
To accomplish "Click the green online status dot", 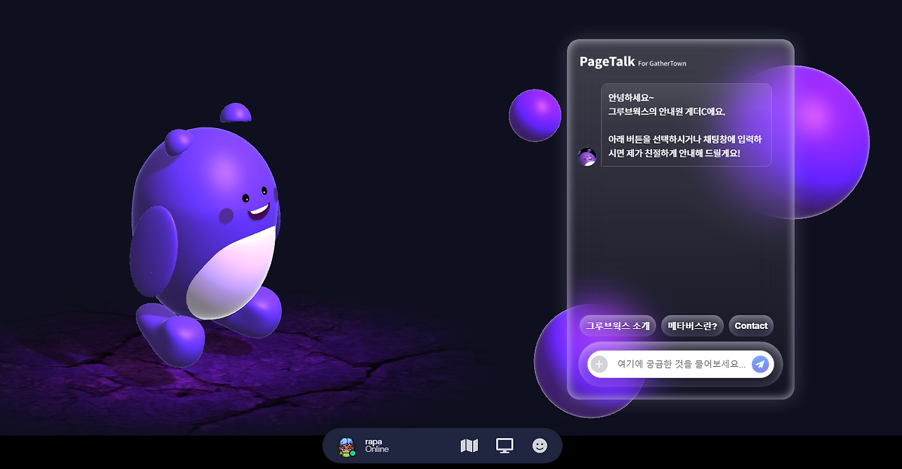I will click(x=352, y=453).
